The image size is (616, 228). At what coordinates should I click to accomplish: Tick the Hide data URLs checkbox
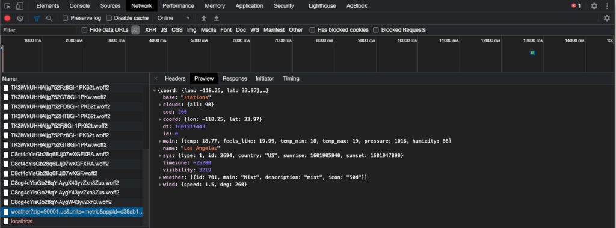point(84,30)
